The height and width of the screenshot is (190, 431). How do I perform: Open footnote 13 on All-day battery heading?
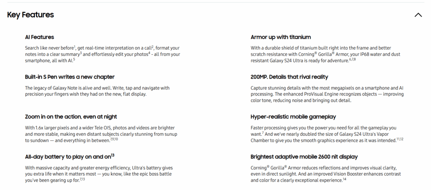113,155
